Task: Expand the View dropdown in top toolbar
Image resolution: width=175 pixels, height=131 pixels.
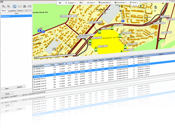Action: pyautogui.click(x=92, y=2)
